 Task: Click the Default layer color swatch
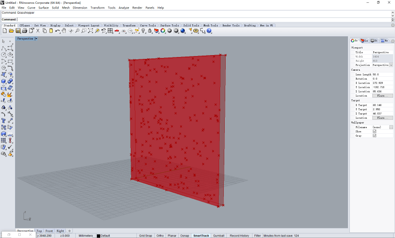98,236
